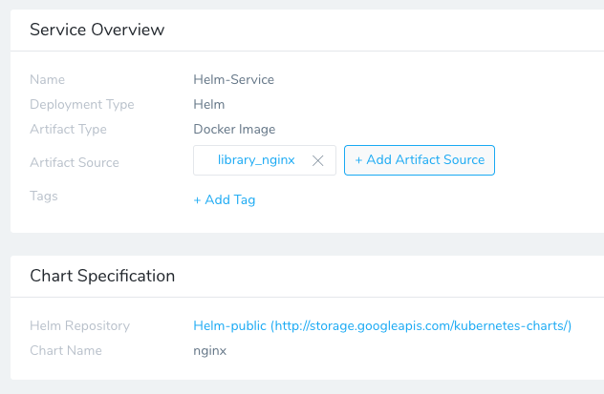The width and height of the screenshot is (604, 394).
Task: Remove the library_nginx artifact source
Action: (x=318, y=160)
